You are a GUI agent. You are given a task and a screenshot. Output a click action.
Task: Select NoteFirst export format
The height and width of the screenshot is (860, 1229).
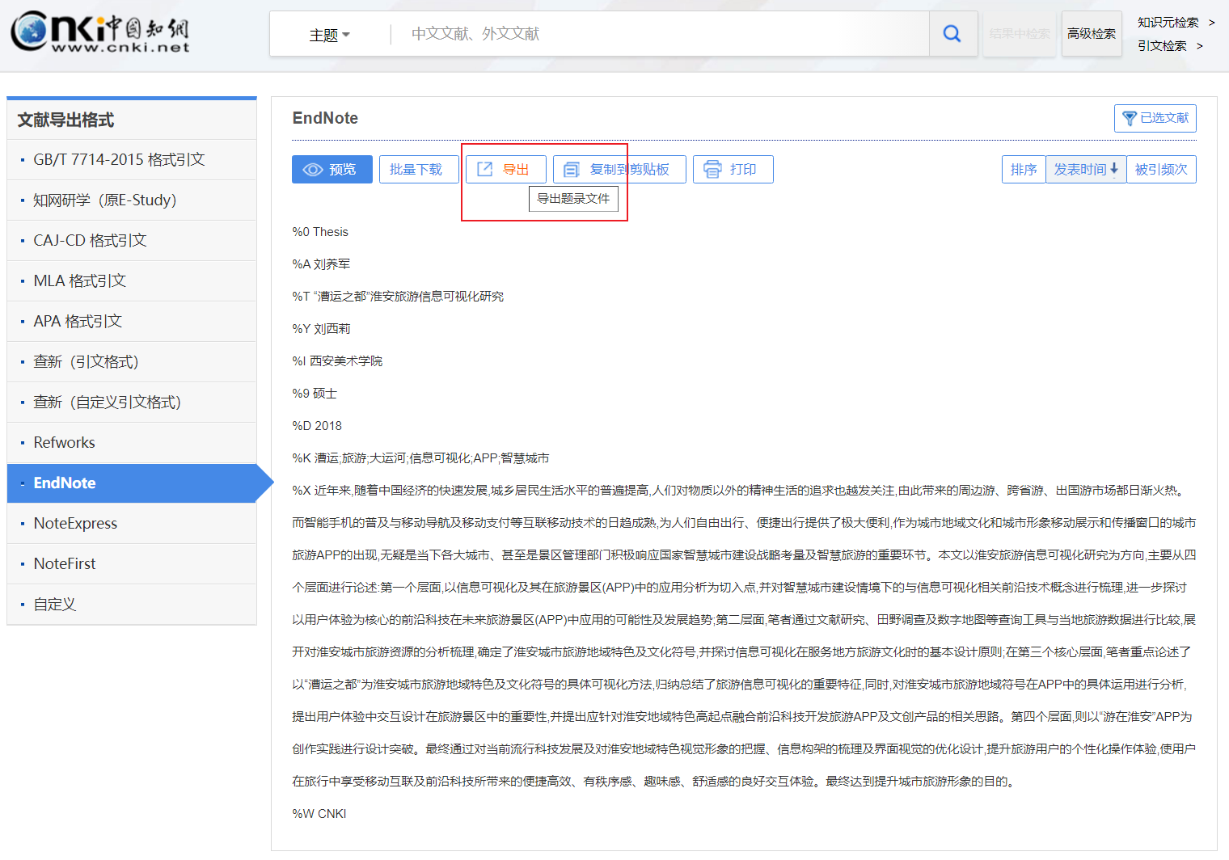(x=132, y=563)
